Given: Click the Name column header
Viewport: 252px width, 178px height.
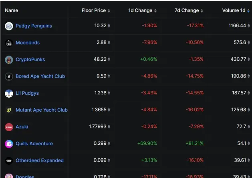Looking at the screenshot, I should (x=11, y=10).
